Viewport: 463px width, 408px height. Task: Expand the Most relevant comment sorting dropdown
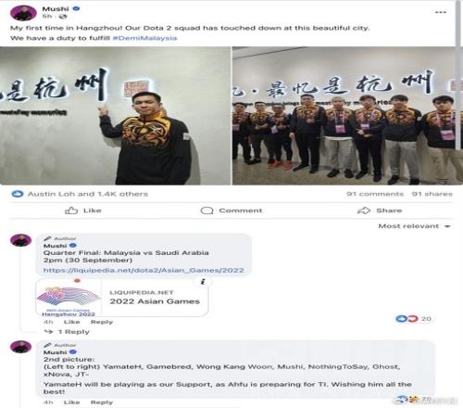pos(414,226)
